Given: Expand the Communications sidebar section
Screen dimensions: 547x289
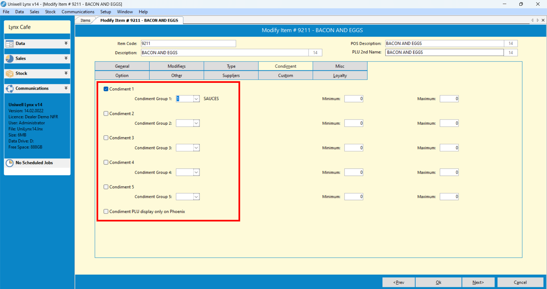Looking at the screenshot, I should pyautogui.click(x=66, y=88).
